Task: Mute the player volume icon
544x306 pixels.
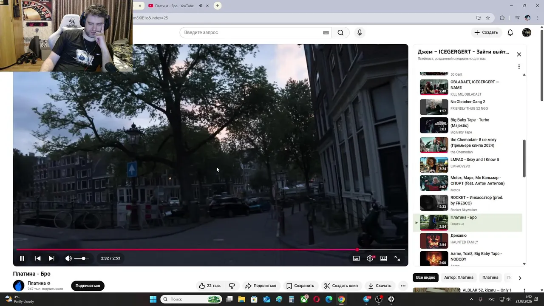Action: (x=68, y=258)
